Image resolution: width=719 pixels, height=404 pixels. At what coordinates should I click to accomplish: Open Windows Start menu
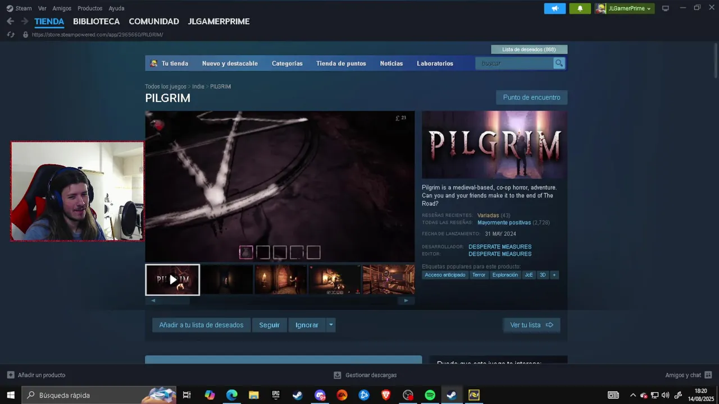[11, 395]
